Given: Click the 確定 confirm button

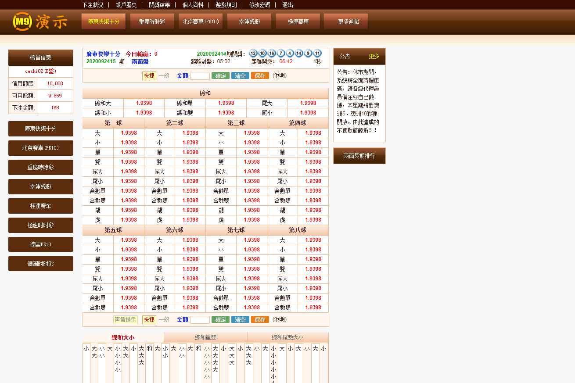Looking at the screenshot, I should point(220,76).
